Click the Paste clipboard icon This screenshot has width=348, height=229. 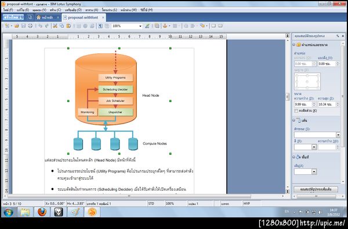[x=68, y=26]
